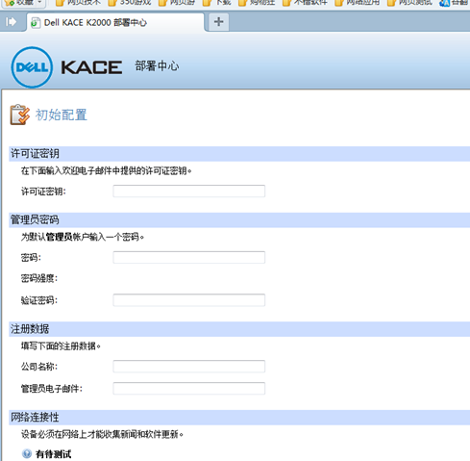Click the blue status icon beside 有待测试
Image resolution: width=470 pixels, height=461 pixels.
click(27, 453)
